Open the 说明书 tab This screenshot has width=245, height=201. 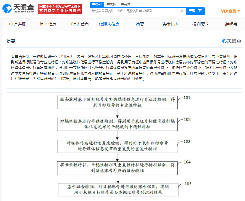(x=231, y=24)
